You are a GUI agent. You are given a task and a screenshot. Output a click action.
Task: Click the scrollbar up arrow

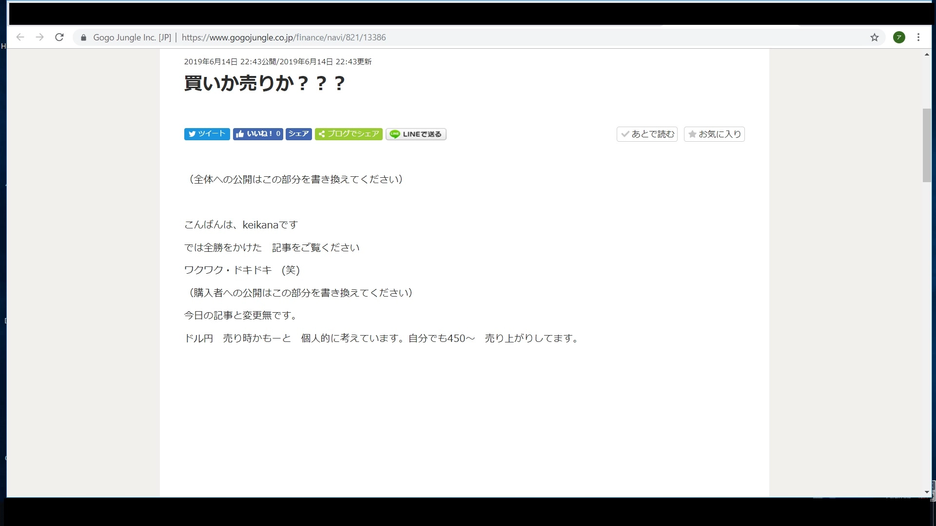coord(927,55)
